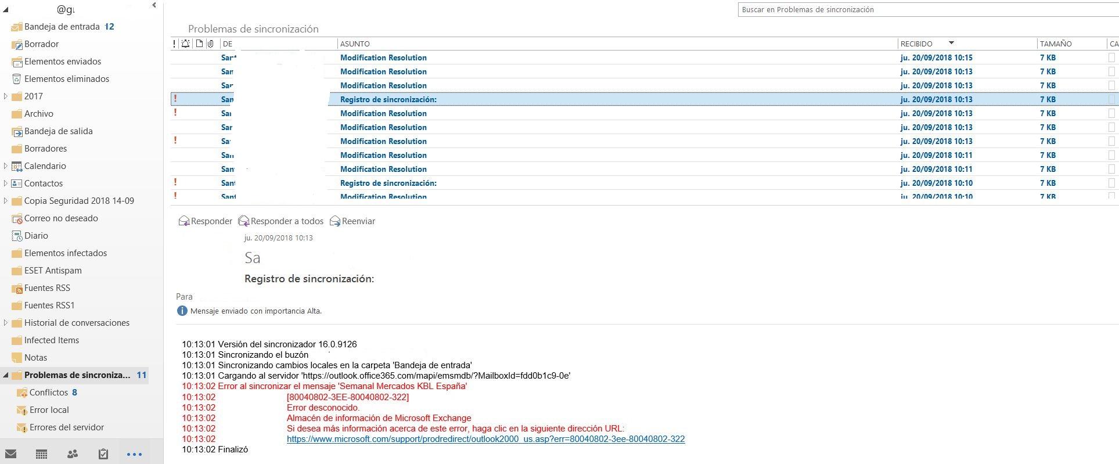Open Elementos enviados folder icon
1119x464 pixels.
point(17,62)
